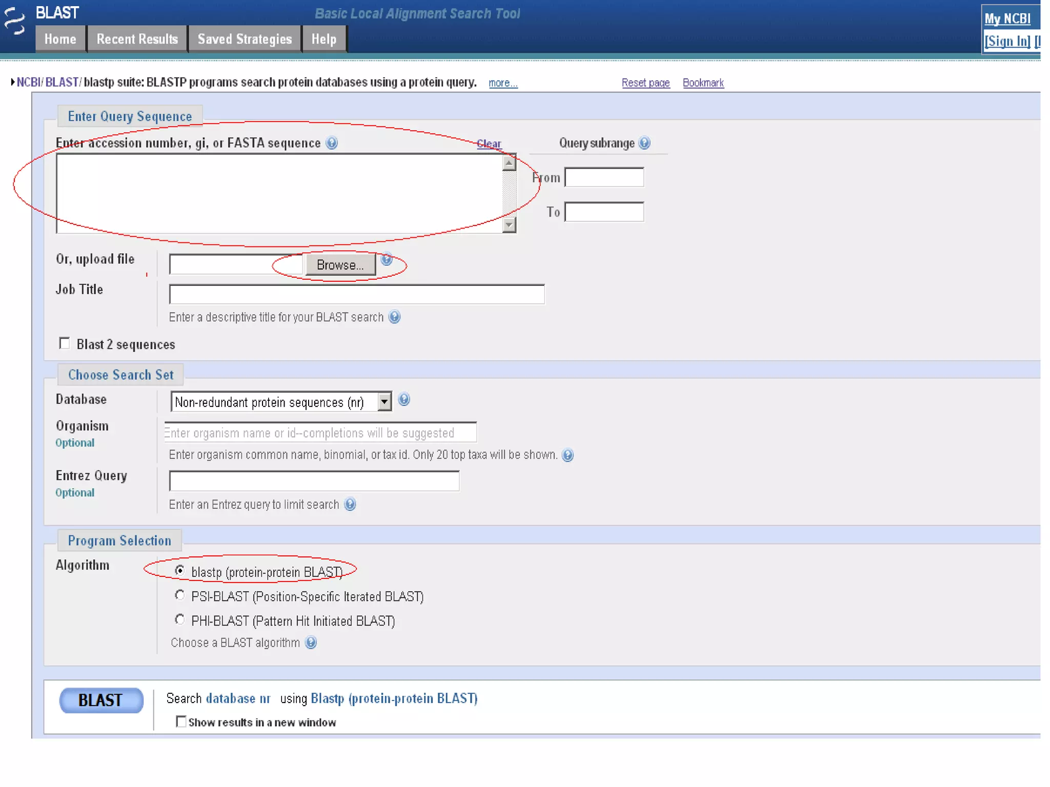Open help for the Database dropdown
1050x787 pixels.
[x=404, y=400]
